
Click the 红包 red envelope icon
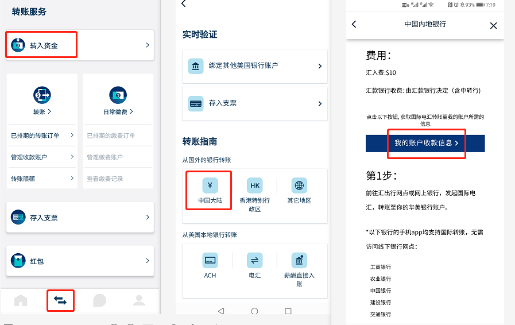coord(18,261)
